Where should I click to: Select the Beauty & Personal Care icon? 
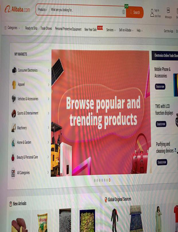point(13,157)
